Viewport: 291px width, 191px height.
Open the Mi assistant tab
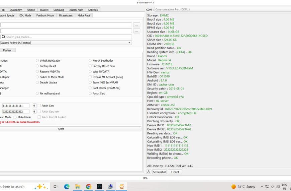[x=66, y=15]
